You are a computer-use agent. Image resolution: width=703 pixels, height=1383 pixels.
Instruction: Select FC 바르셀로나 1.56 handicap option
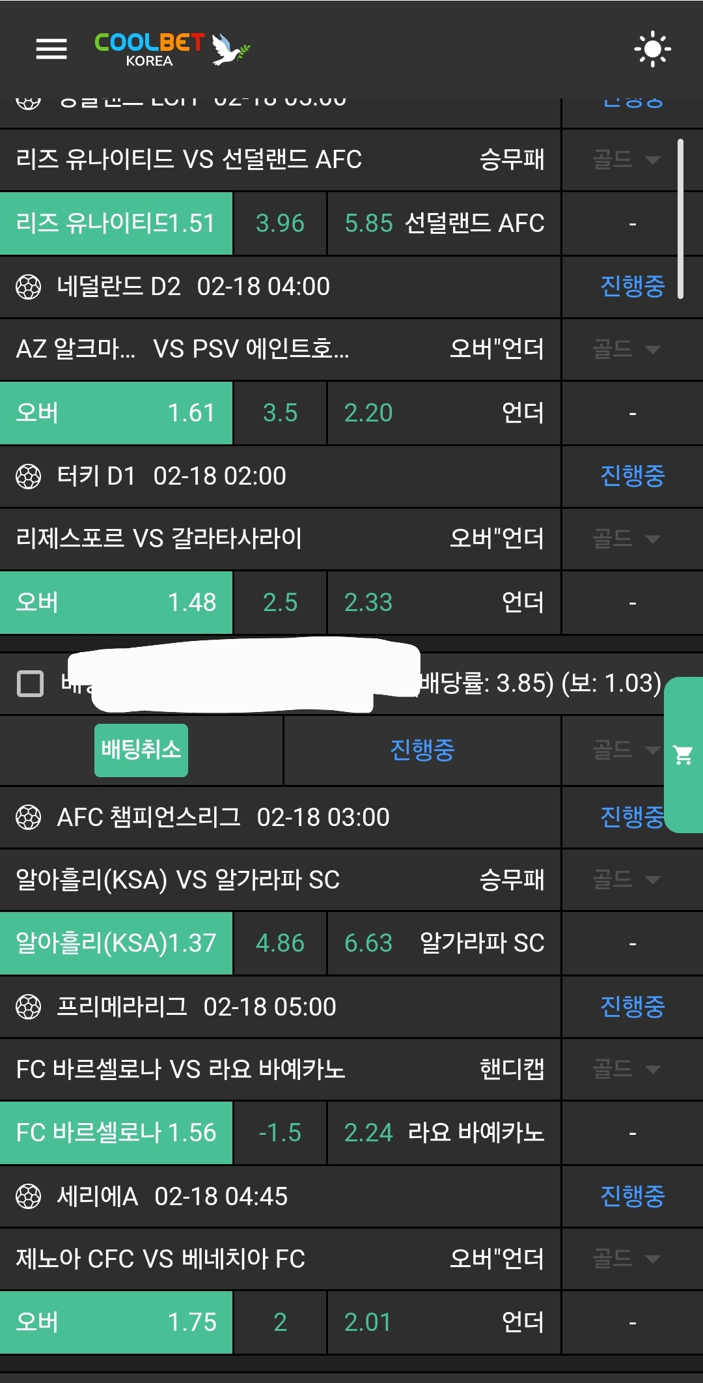[x=116, y=1133]
